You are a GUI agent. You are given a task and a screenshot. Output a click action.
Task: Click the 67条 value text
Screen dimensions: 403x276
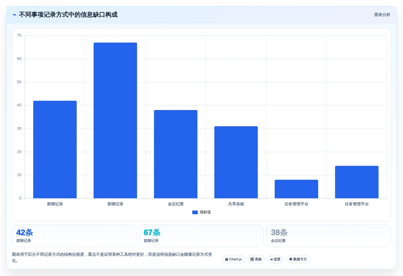(152, 233)
